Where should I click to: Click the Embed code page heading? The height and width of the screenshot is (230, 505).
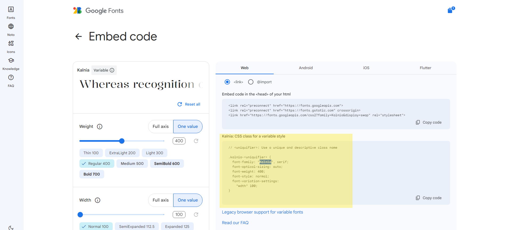coord(123,36)
